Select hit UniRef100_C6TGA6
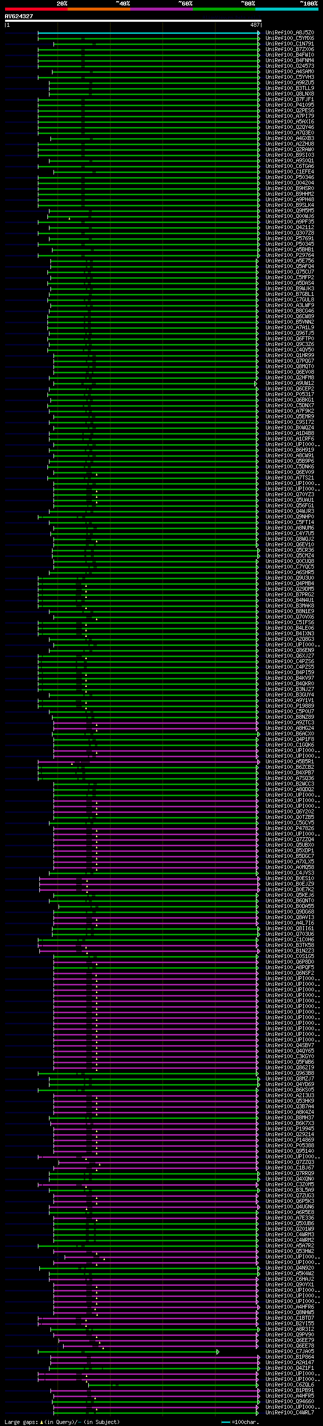 click(290, 166)
